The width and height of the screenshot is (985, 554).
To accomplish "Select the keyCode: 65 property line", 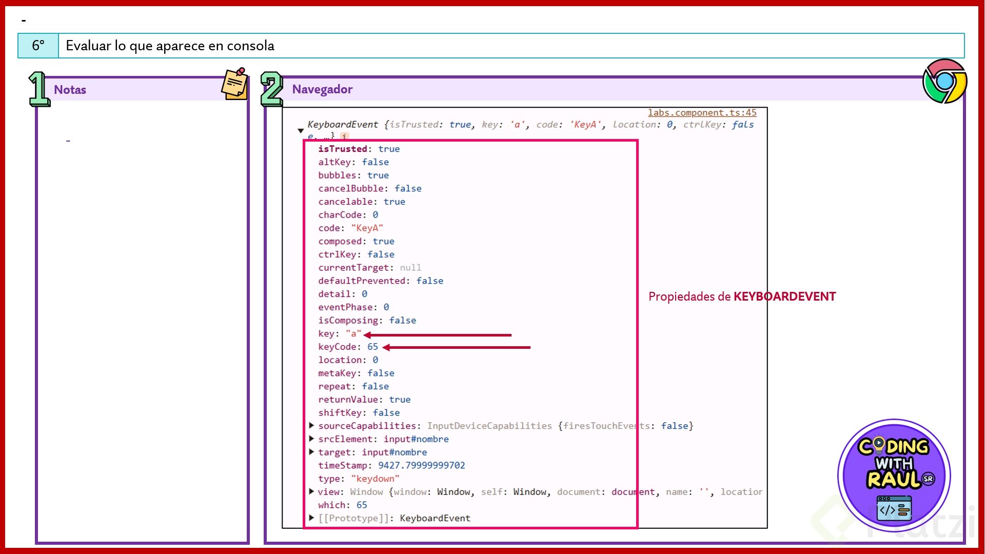I will 348,347.
